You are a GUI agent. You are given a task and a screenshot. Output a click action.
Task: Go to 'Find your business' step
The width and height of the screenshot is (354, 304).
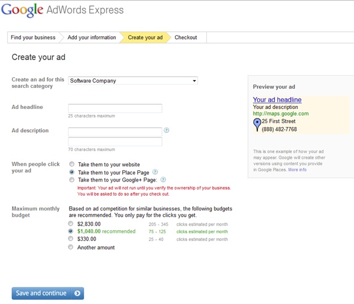(33, 37)
